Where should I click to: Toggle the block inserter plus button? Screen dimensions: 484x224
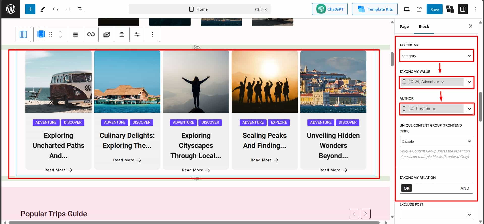(30, 9)
